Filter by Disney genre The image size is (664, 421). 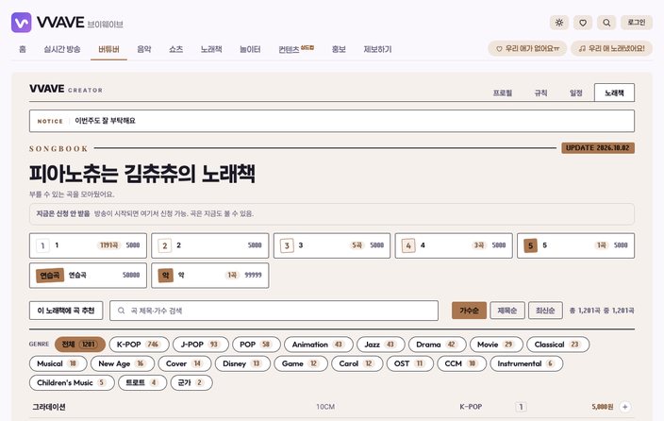pyautogui.click(x=242, y=363)
